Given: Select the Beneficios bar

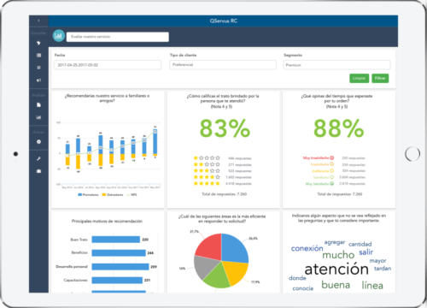Looking at the screenshot, I should 119,253.
